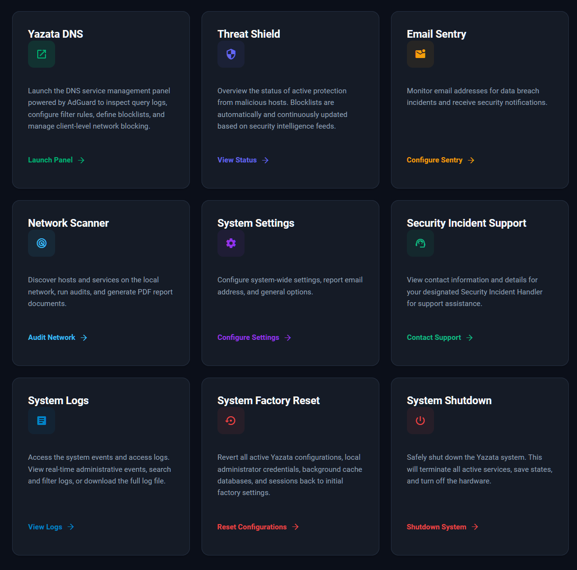Select the System Settings card title

pos(256,223)
